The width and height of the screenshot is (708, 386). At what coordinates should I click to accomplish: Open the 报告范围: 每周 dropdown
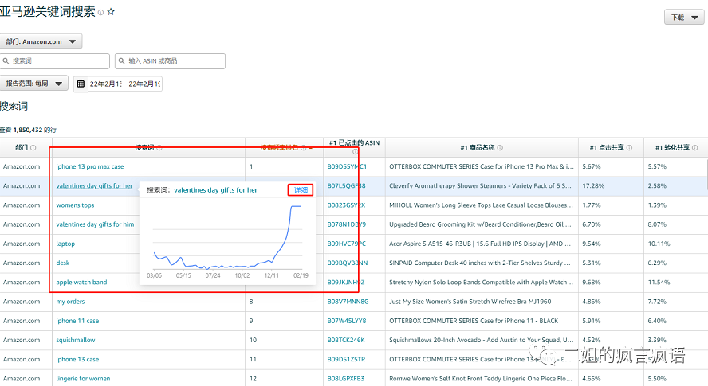[x=33, y=84]
